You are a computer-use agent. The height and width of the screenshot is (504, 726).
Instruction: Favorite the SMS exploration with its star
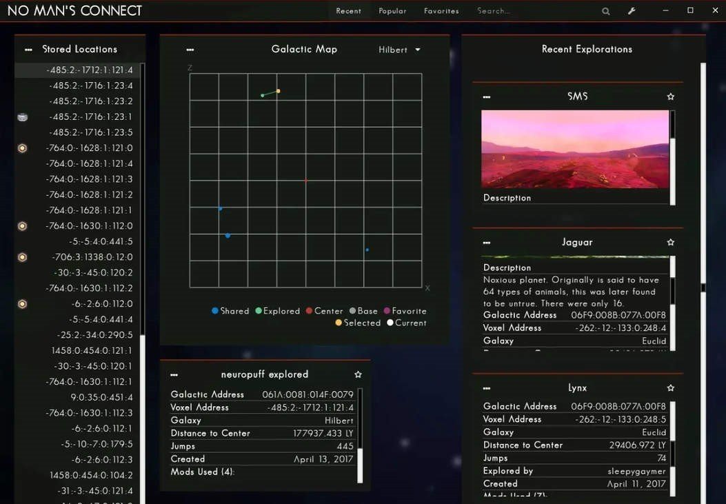click(670, 97)
